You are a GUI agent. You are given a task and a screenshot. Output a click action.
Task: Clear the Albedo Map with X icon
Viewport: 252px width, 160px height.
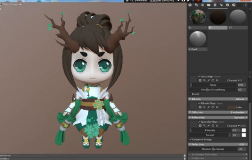[x=217, y=107]
